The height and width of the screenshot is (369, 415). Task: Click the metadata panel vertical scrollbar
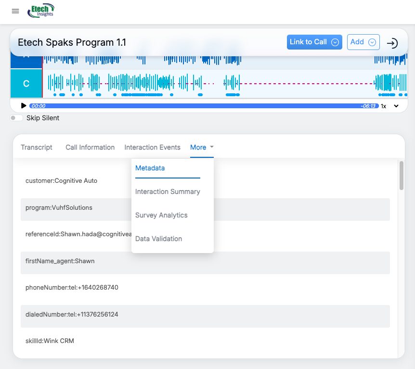401,176
